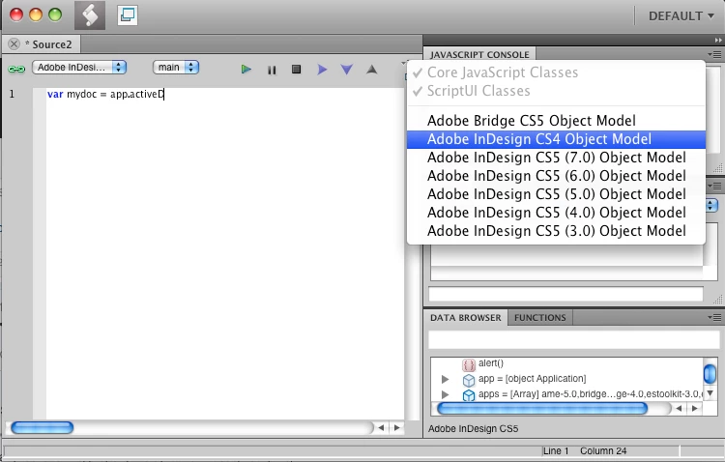Expand the app = [object Application] node
Viewport: 725px width, 462px height.
446,379
